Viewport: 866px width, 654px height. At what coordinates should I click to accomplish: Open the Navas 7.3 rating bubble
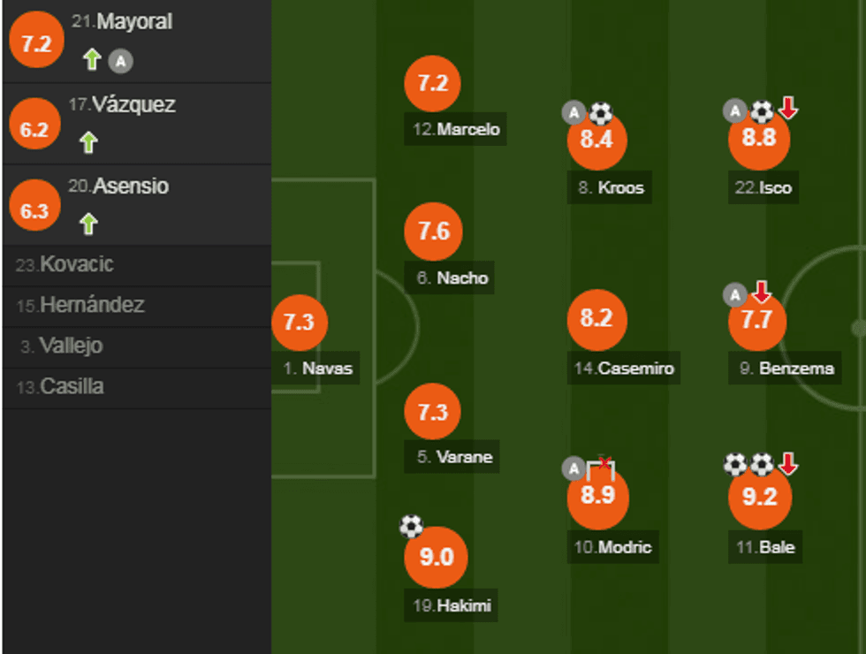[x=300, y=322]
